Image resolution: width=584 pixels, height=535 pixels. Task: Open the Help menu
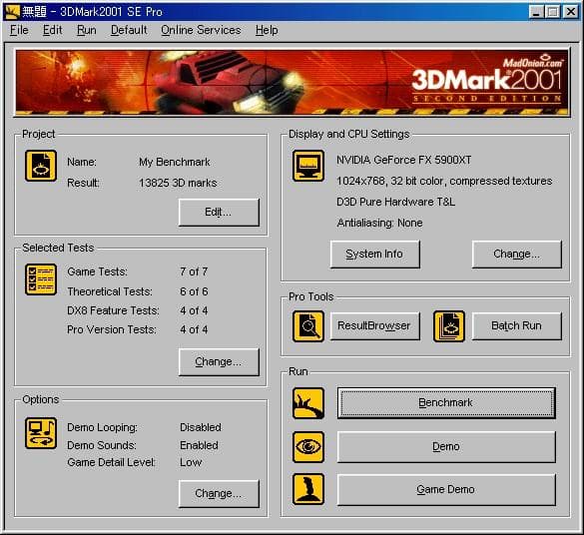pyautogui.click(x=267, y=30)
